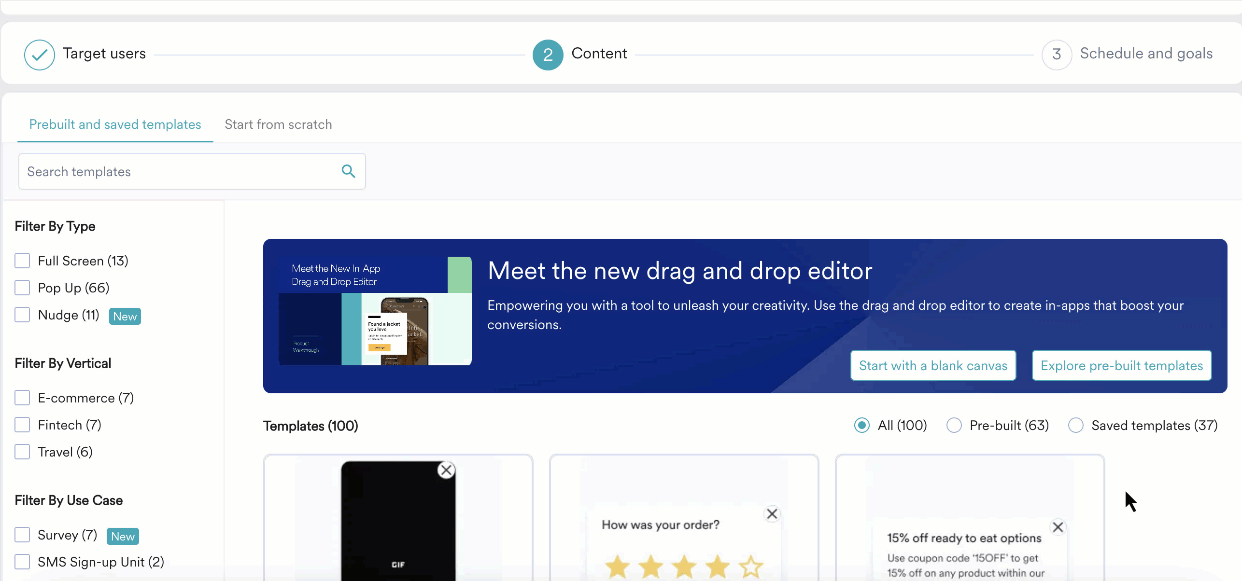Click the drag and drop editor banner image
The width and height of the screenshot is (1242, 581).
coord(374,310)
